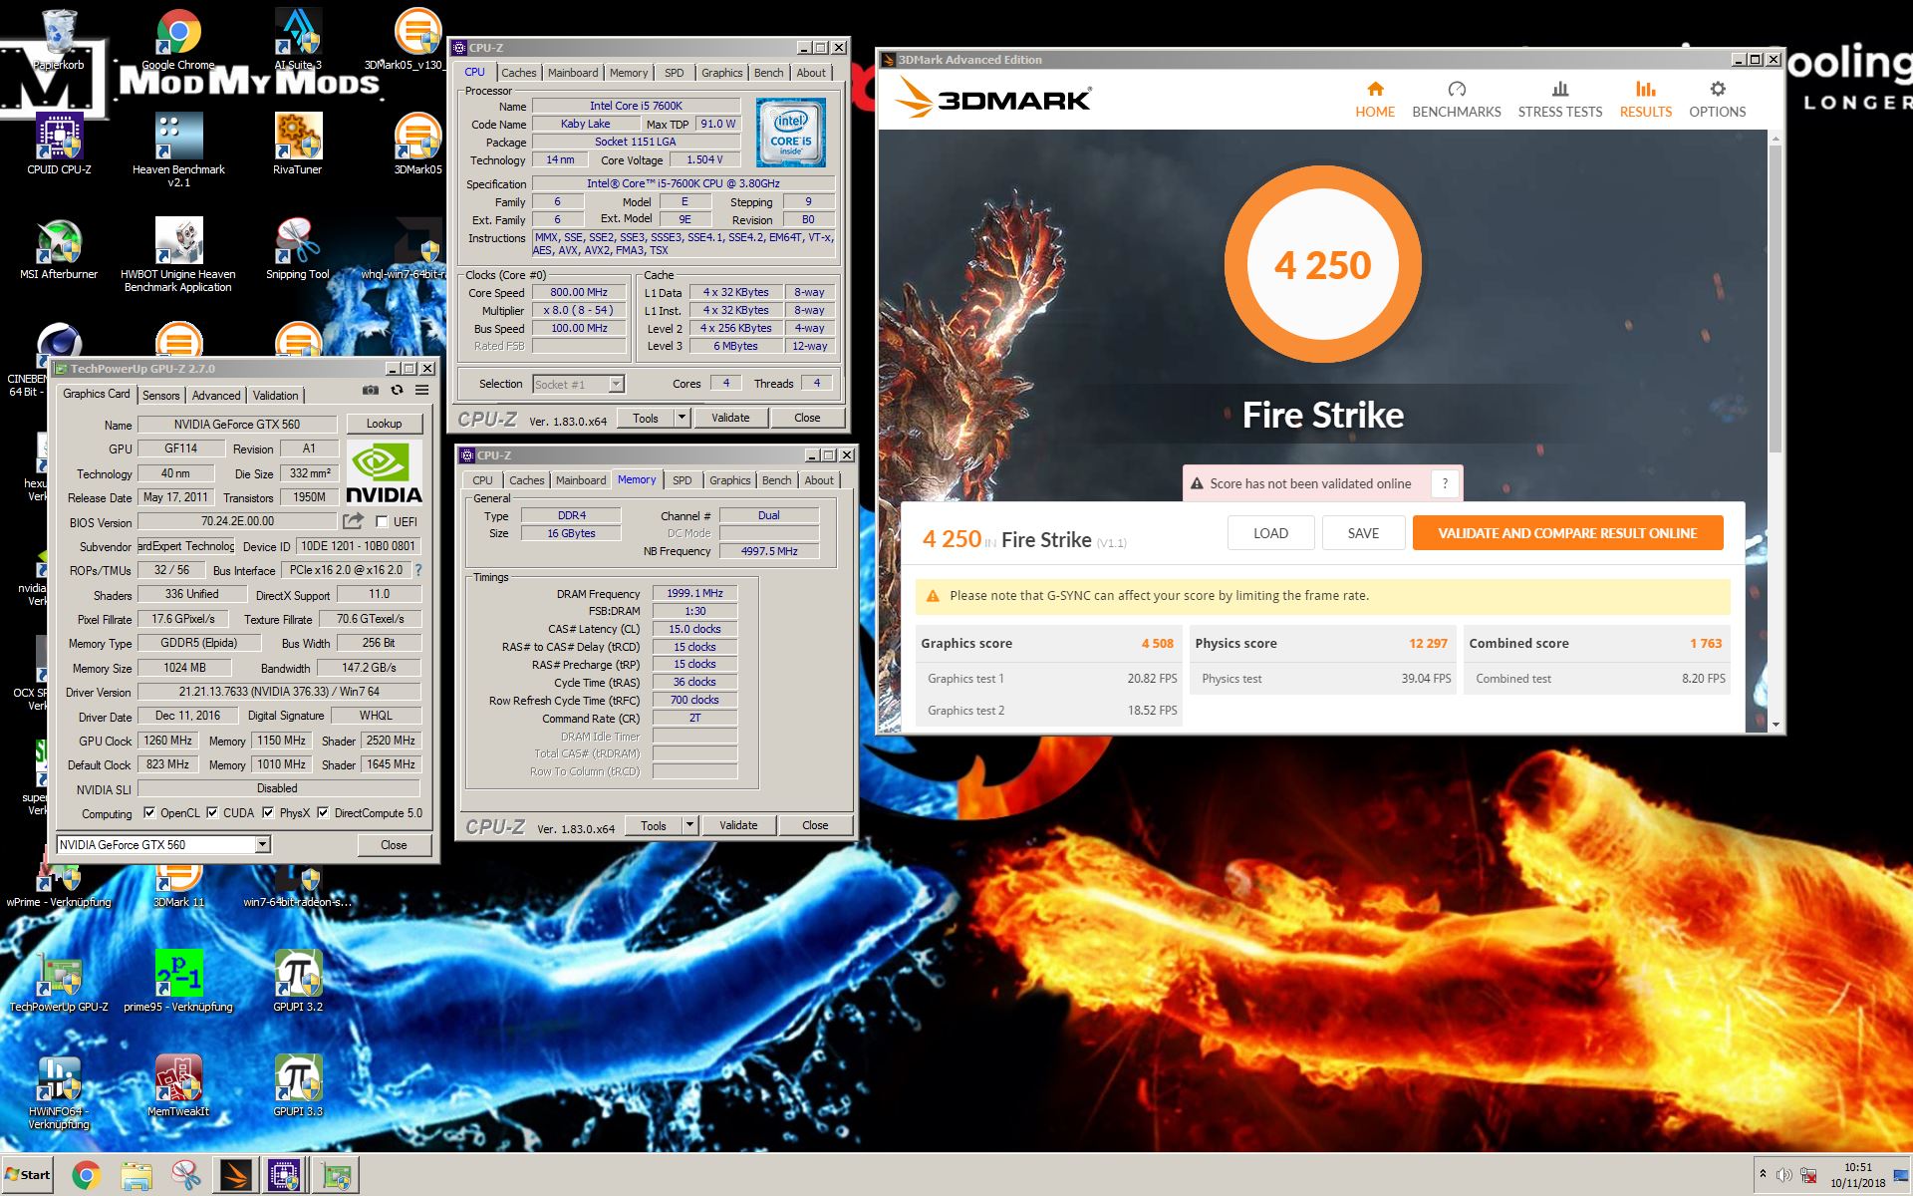Image resolution: width=1913 pixels, height=1196 pixels.
Task: Click the SAVE button in 3DMark
Action: [x=1363, y=533]
